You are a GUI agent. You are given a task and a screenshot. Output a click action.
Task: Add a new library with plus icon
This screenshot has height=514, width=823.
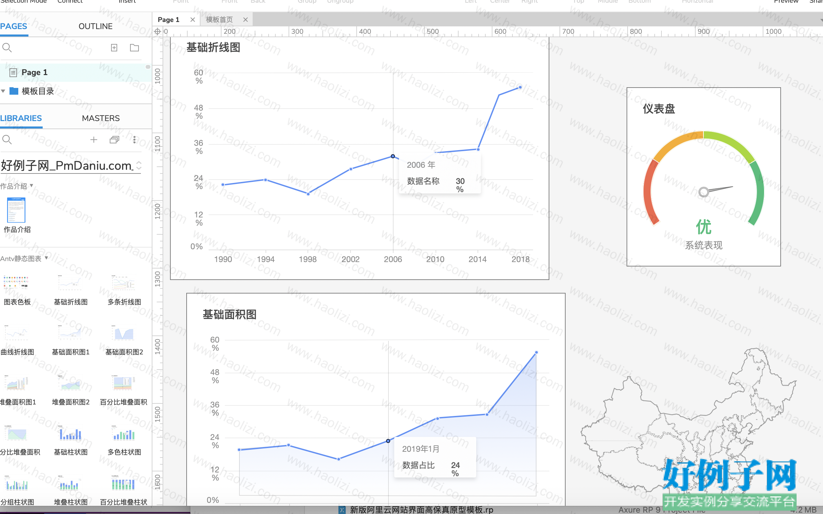(93, 140)
